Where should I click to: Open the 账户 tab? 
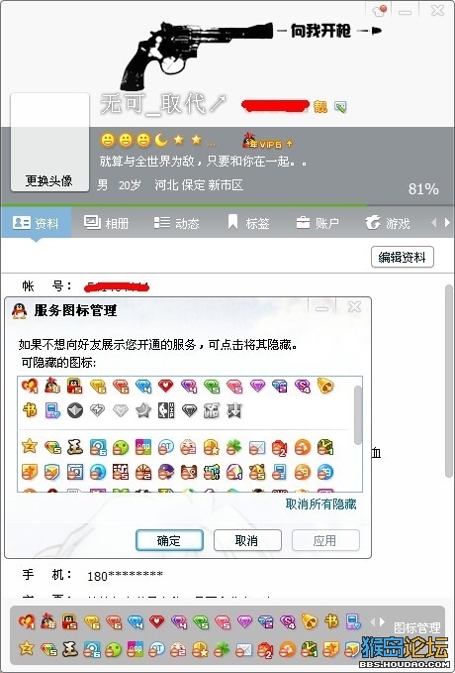318,223
